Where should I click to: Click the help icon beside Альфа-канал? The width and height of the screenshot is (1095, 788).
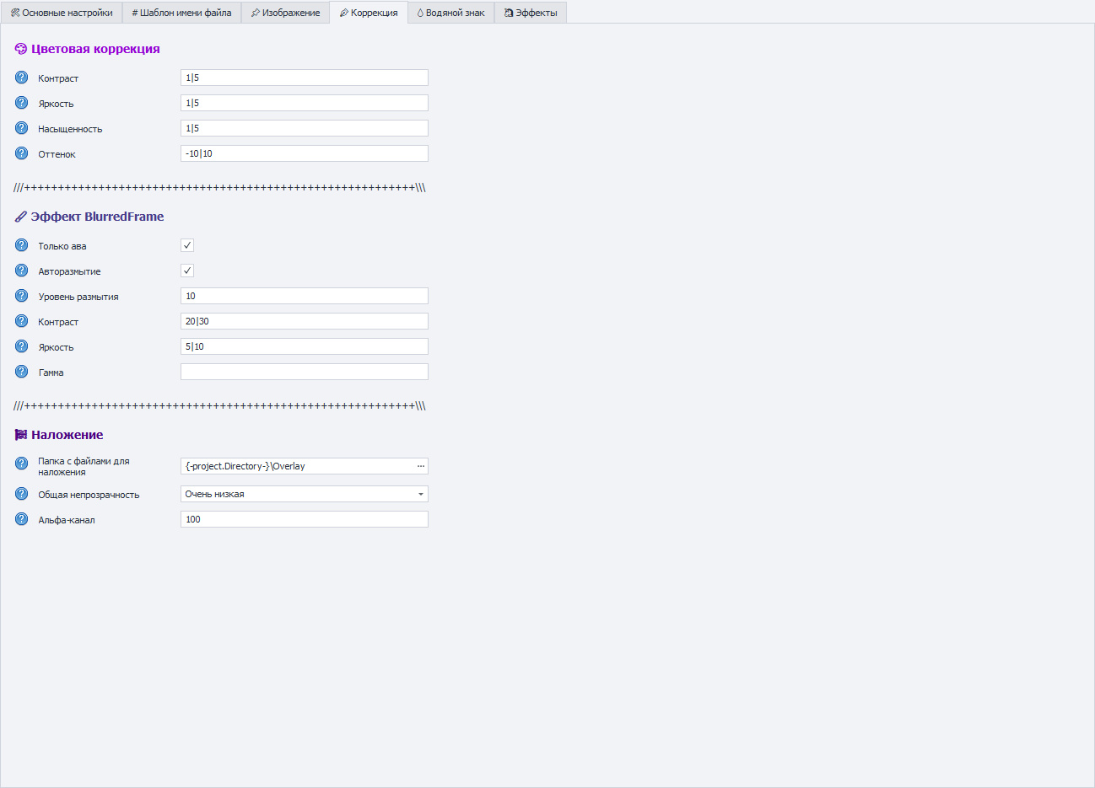[x=22, y=519]
